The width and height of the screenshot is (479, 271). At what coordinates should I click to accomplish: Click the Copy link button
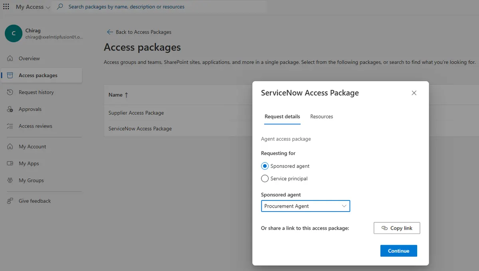pyautogui.click(x=397, y=228)
